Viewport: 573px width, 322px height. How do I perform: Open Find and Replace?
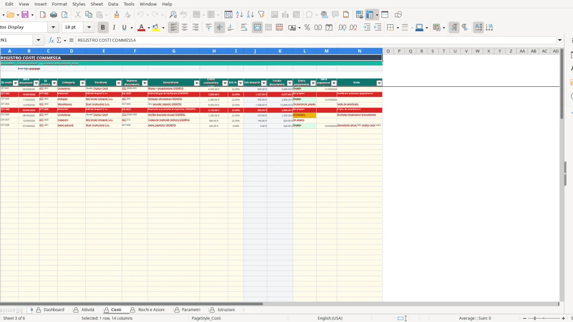(x=173, y=15)
